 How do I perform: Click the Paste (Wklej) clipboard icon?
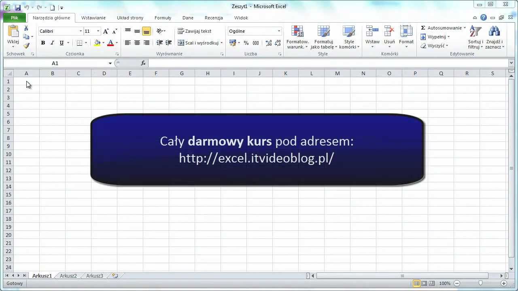pyautogui.click(x=13, y=32)
